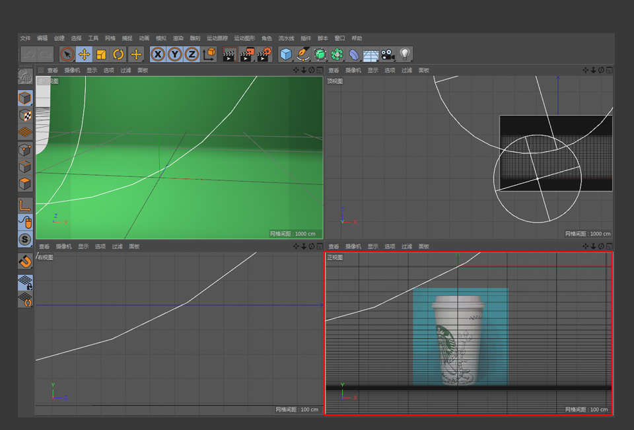Toggle coordinate system cube icon
This screenshot has width=634, height=430.
point(209,54)
